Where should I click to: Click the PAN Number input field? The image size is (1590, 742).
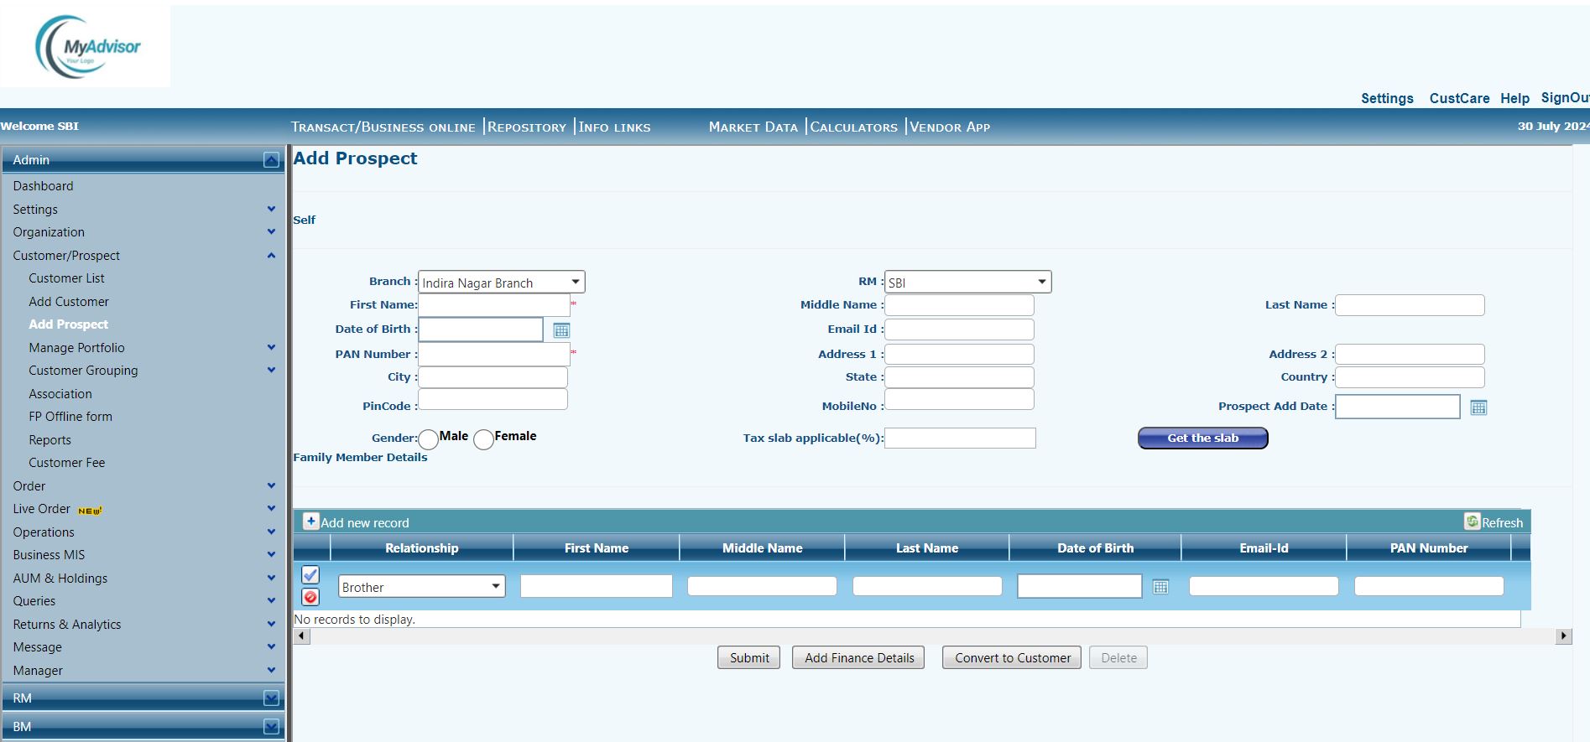494,355
